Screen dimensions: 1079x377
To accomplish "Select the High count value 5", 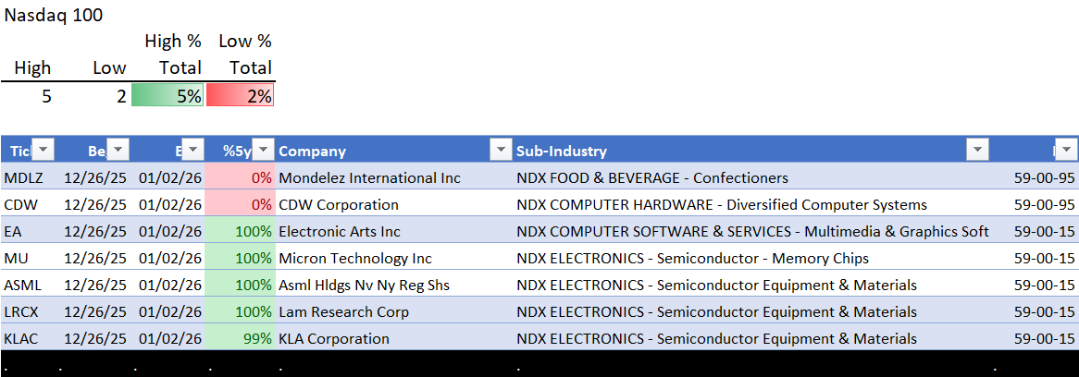I will coord(46,96).
